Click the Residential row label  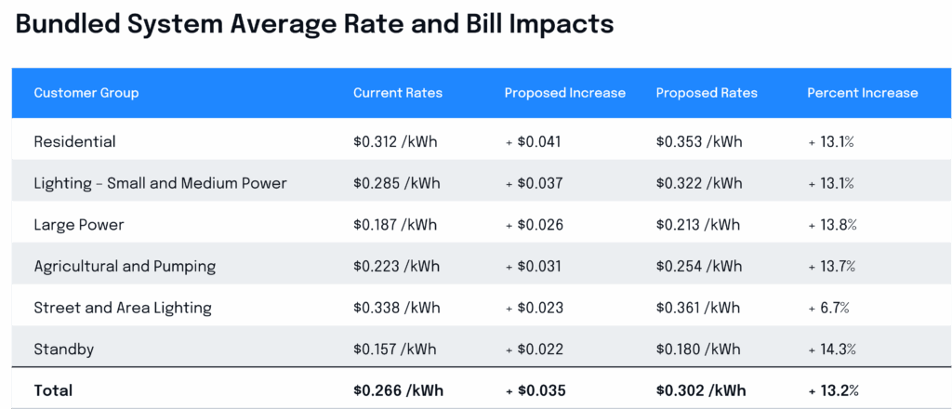tap(74, 142)
